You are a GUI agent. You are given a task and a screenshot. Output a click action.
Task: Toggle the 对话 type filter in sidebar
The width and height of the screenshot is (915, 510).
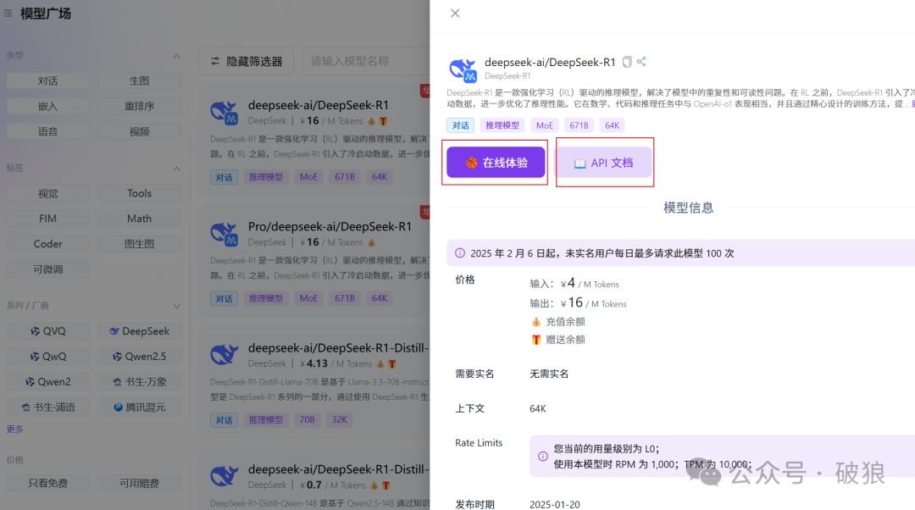(47, 80)
